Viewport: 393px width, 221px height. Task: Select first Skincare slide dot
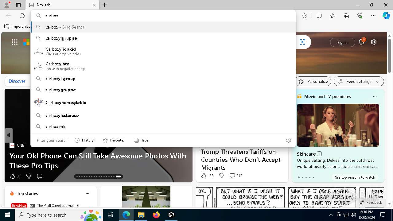point(299,177)
